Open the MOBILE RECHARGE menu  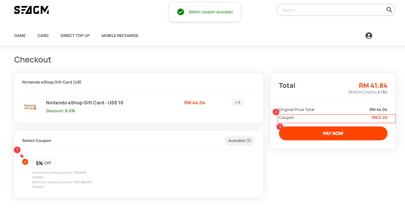point(120,36)
